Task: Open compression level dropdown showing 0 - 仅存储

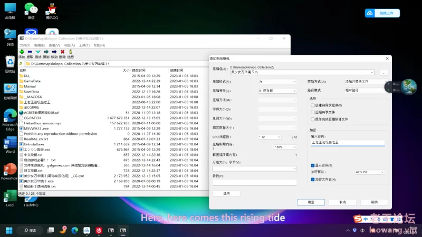Action: pyautogui.click(x=277, y=91)
